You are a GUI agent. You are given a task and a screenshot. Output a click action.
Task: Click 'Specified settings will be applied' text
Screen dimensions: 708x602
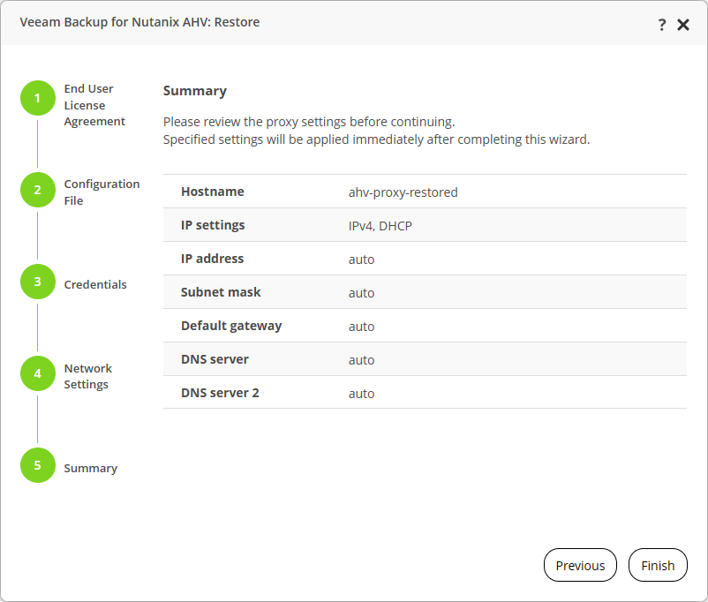377,139
